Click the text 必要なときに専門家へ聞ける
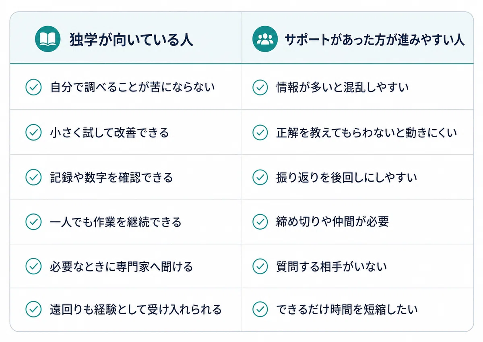This screenshot has width=483, height=342. click(x=121, y=266)
